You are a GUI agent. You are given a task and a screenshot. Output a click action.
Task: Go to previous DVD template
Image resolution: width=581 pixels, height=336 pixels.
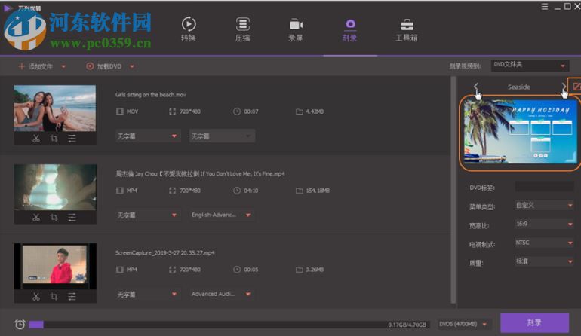coord(476,87)
